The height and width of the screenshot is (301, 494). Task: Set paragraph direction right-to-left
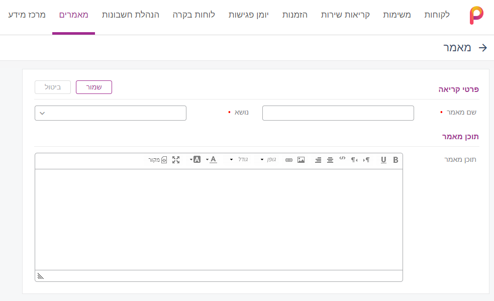click(354, 160)
